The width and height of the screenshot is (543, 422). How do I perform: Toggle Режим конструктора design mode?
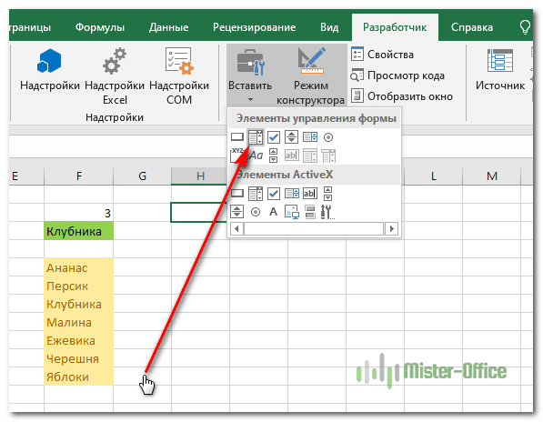pyautogui.click(x=311, y=75)
